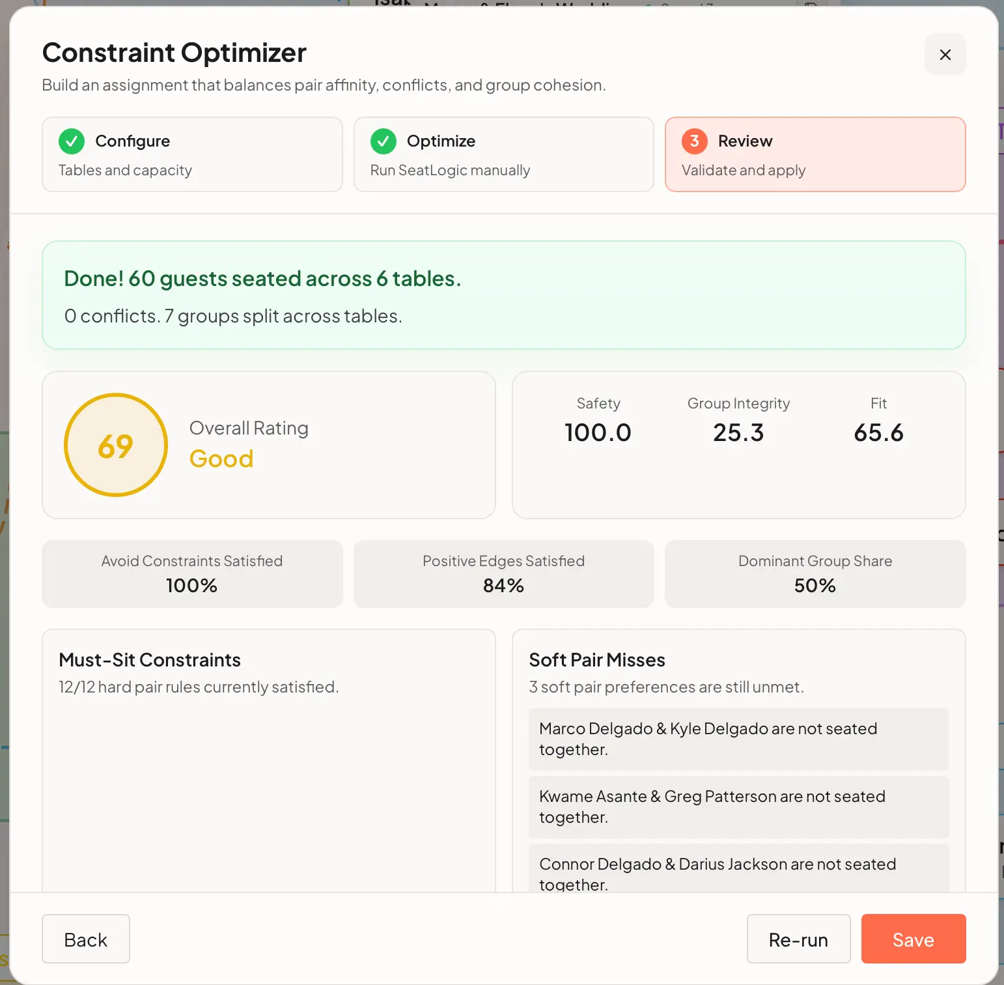Click the Soft Pair Misses heading
Image resolution: width=1004 pixels, height=985 pixels.
597,660
